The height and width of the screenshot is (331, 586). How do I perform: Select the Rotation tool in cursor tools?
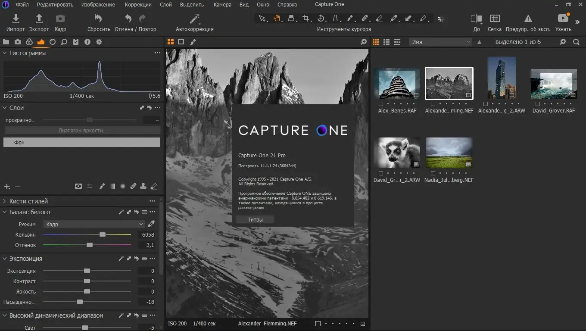[x=321, y=19]
